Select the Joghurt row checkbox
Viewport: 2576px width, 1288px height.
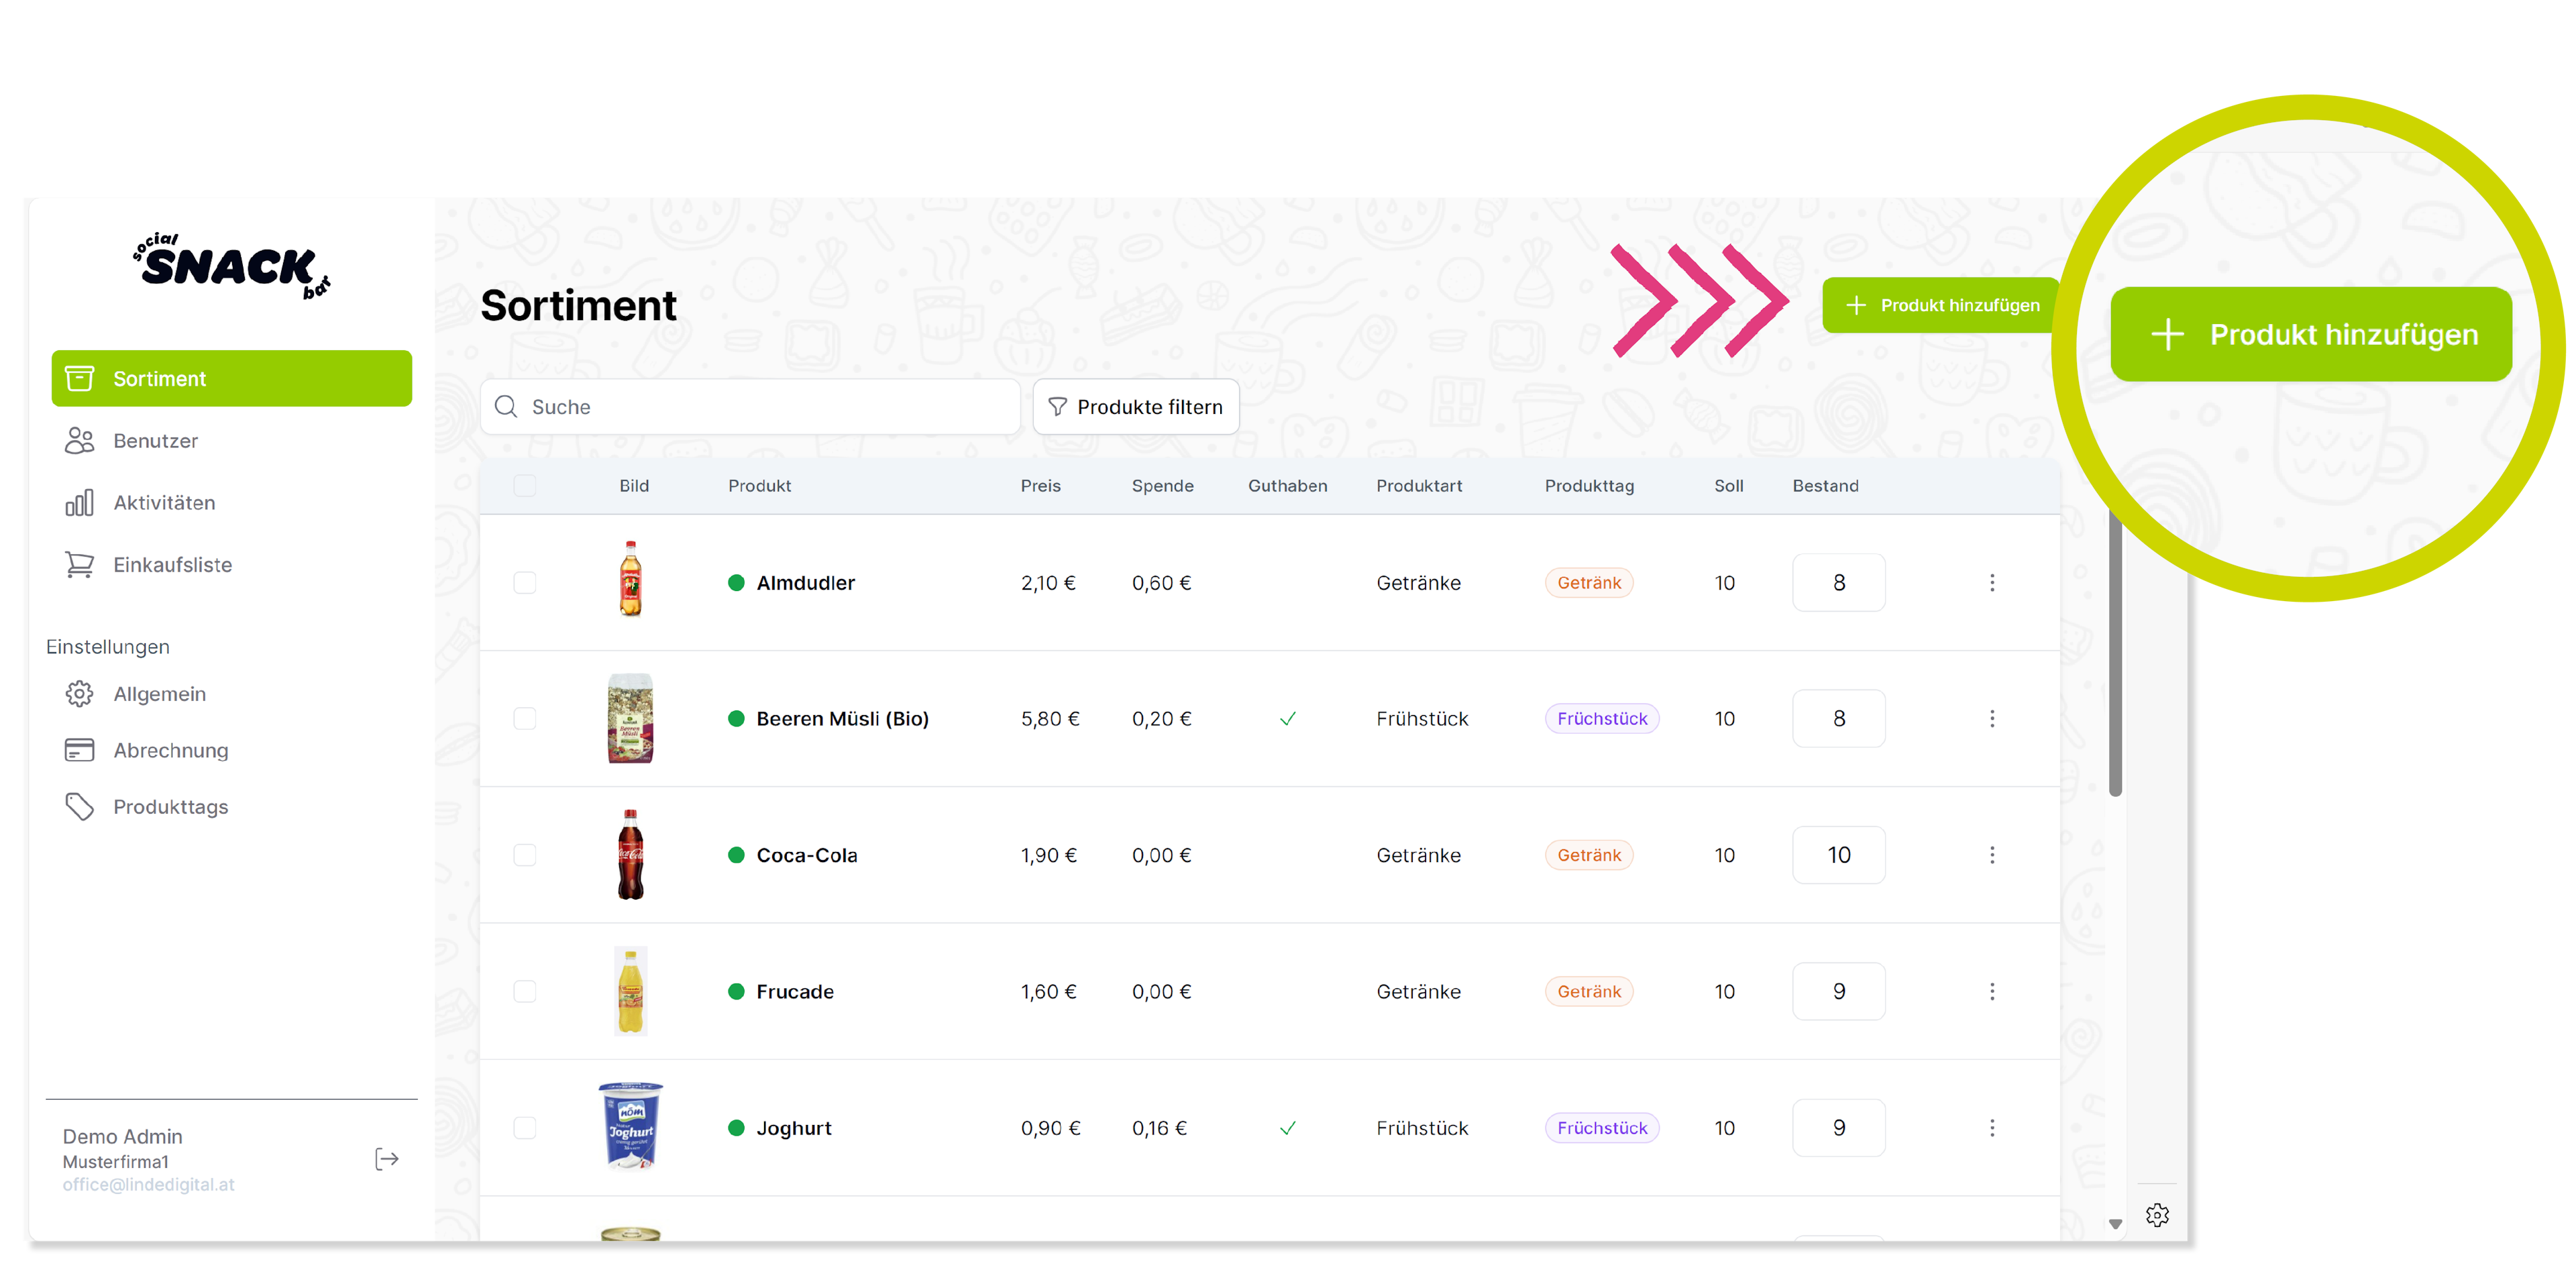[524, 1127]
